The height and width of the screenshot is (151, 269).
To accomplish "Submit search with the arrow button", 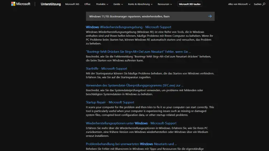I will coord(210,16).
